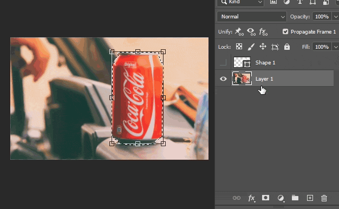Click the Opacity 100% value field
Image resolution: width=339 pixels, height=209 pixels.
(x=322, y=17)
